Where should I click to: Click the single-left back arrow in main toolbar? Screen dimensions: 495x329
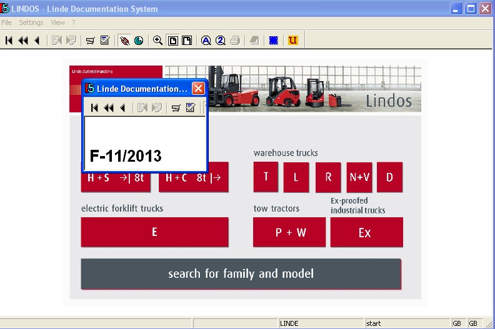[x=37, y=41]
